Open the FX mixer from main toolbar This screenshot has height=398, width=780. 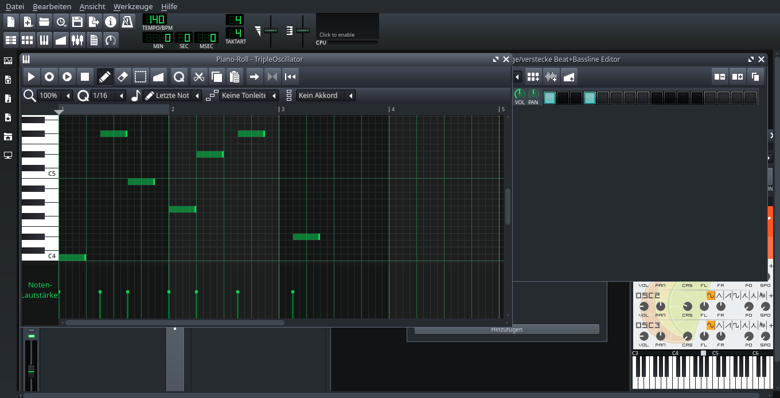(77, 40)
